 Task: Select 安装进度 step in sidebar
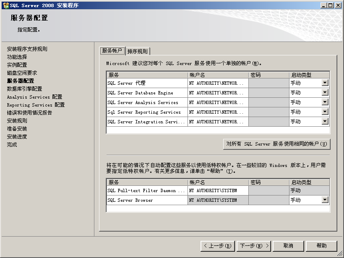[x=17, y=137]
